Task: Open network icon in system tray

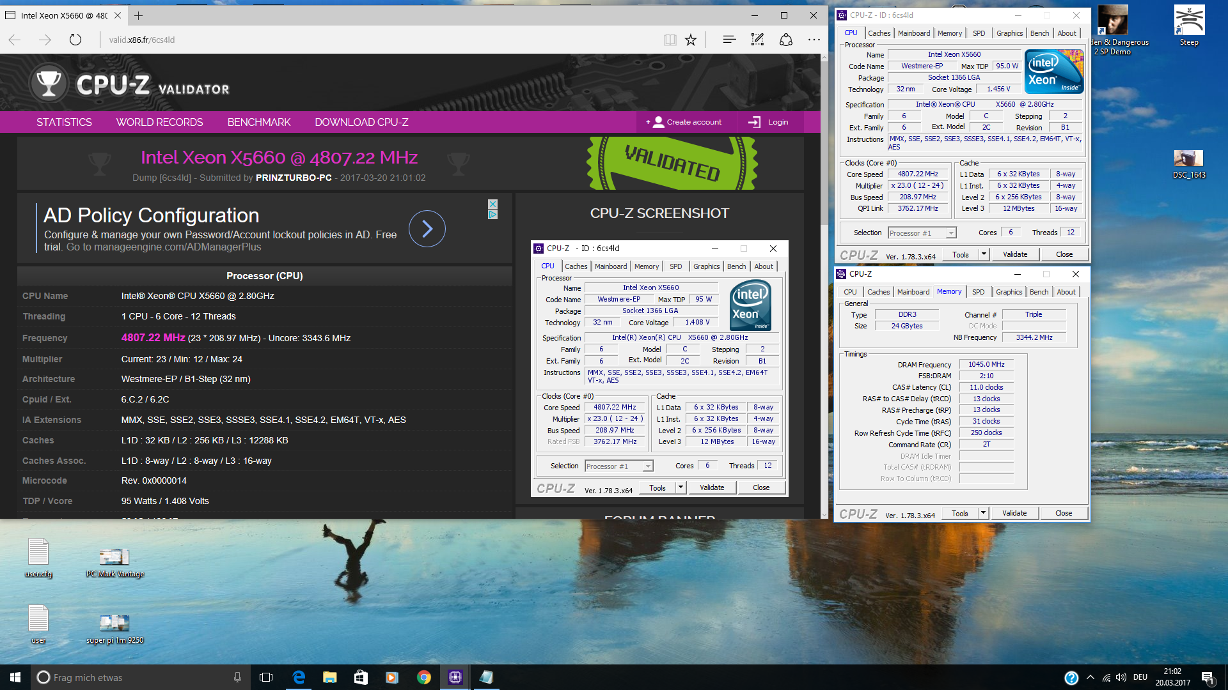Action: 1106,678
